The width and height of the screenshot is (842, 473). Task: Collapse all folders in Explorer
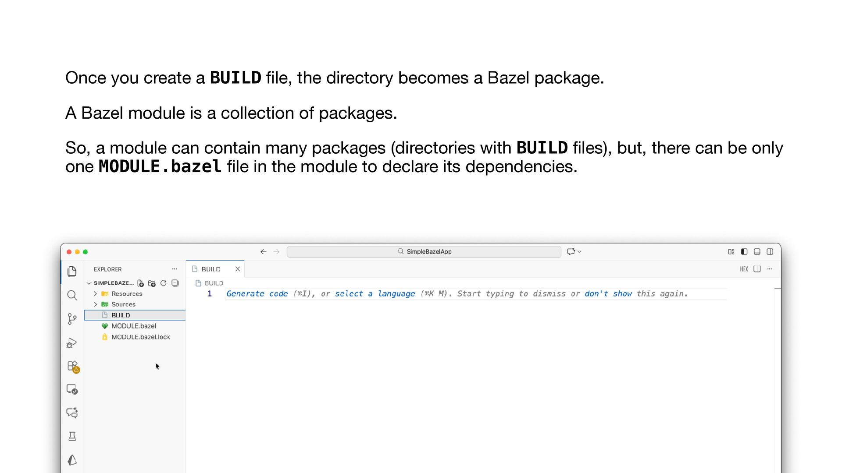[x=175, y=283]
